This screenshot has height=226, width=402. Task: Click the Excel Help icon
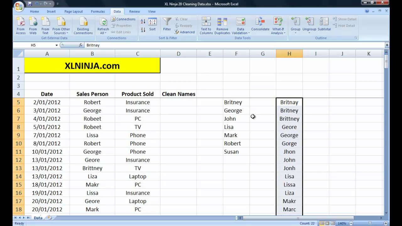(x=367, y=11)
